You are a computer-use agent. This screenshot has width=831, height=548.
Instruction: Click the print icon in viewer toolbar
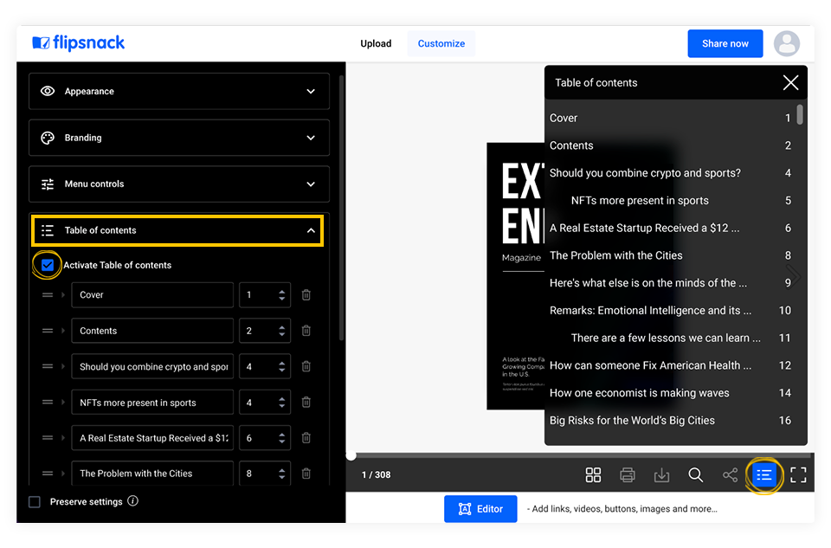point(628,474)
